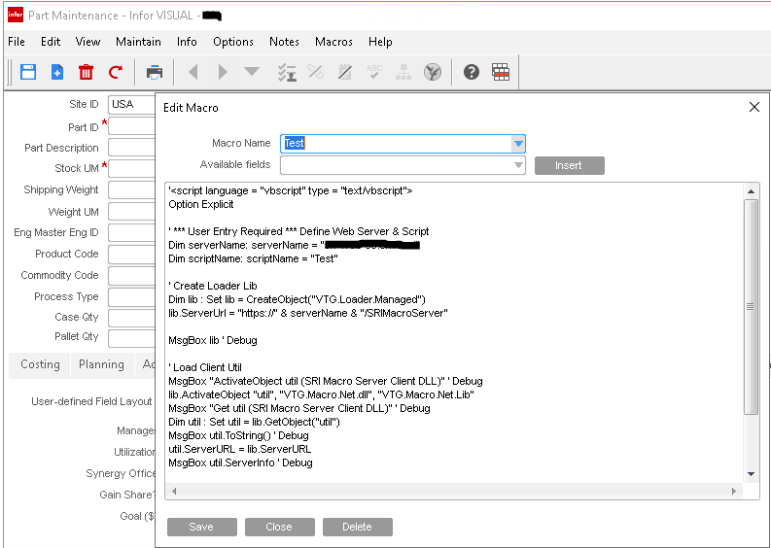The width and height of the screenshot is (771, 548).
Task: Expand the Available fields dropdown
Action: [518, 165]
